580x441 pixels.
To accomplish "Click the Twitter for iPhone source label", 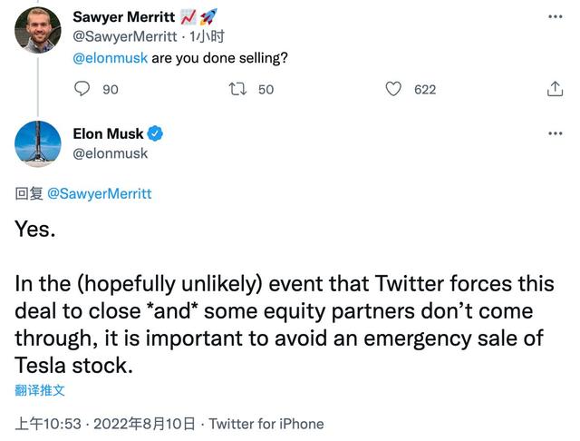I will tap(266, 424).
